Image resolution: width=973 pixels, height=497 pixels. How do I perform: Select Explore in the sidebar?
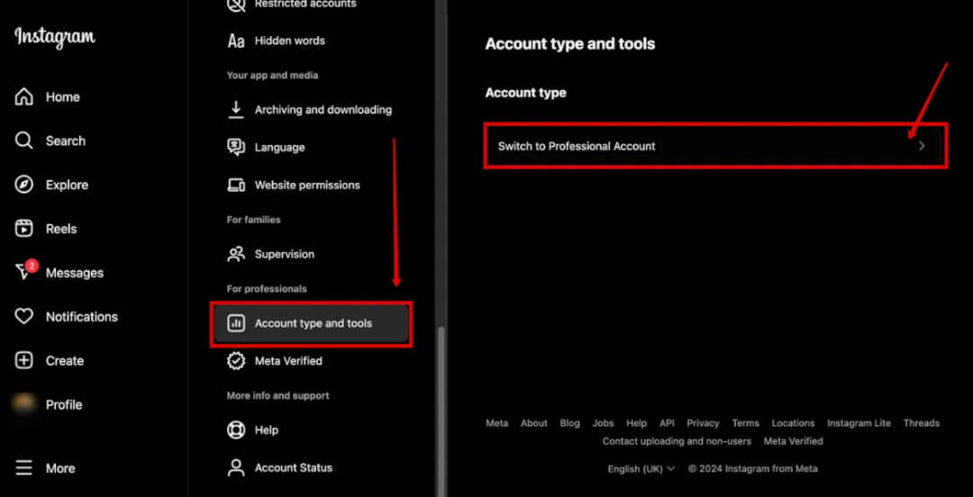[67, 185]
